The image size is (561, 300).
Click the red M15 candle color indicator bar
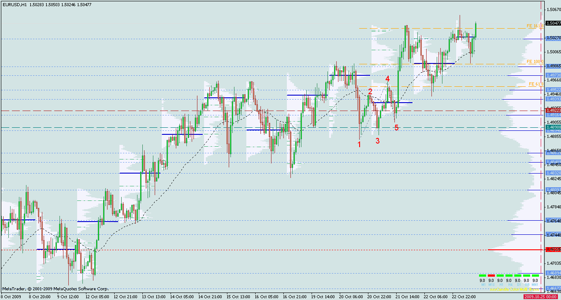[491, 276]
